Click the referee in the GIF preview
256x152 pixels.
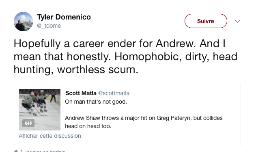tap(53, 96)
